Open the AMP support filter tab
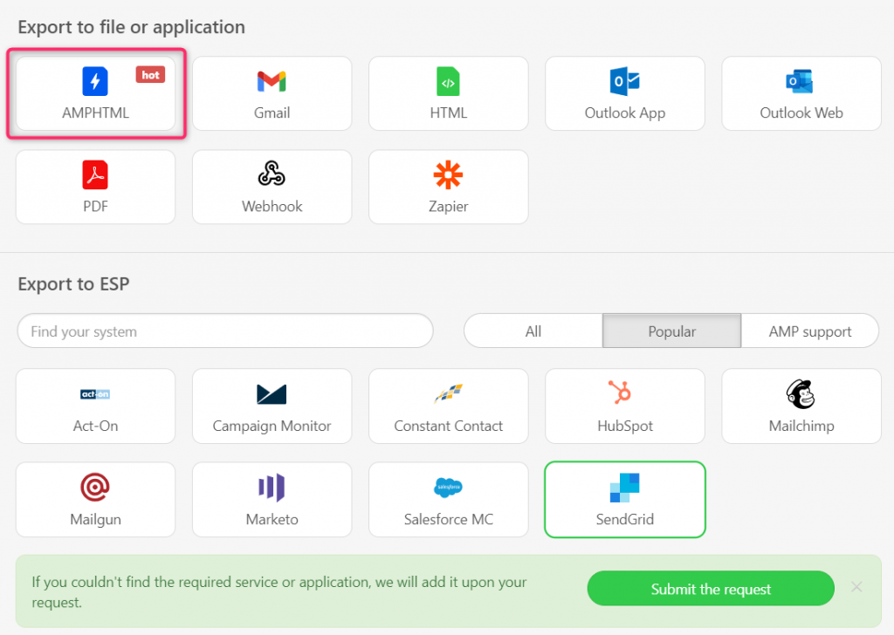Image resolution: width=894 pixels, height=635 pixels. [x=809, y=331]
